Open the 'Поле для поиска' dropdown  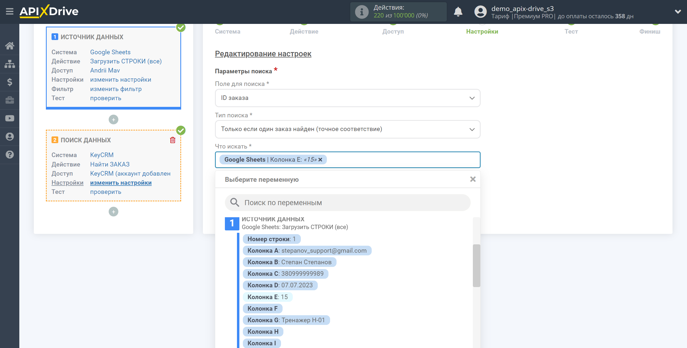(x=348, y=98)
